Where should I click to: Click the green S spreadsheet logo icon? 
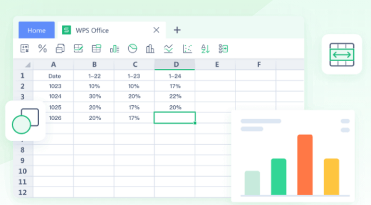tap(66, 30)
